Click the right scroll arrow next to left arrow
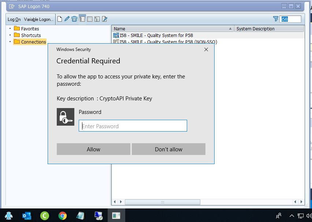 coord(121,202)
